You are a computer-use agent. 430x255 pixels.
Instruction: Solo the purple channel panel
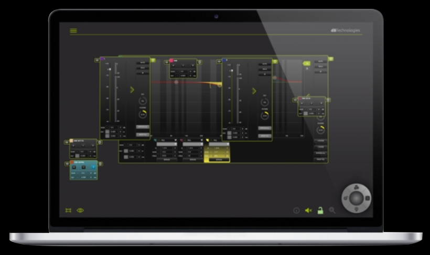[143, 68]
